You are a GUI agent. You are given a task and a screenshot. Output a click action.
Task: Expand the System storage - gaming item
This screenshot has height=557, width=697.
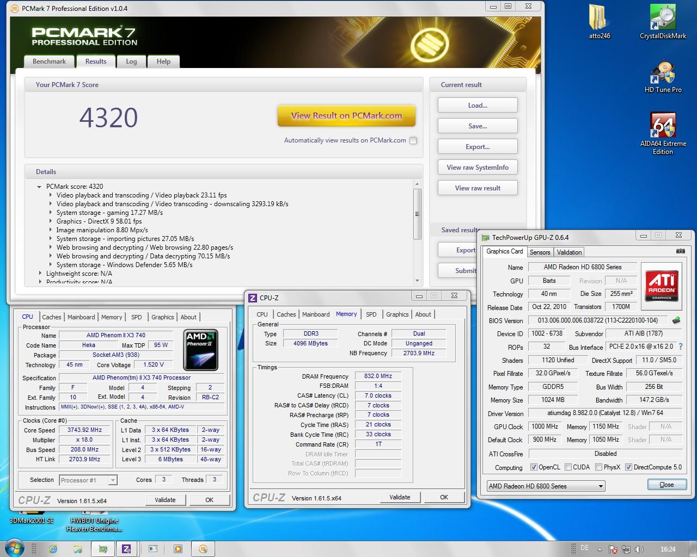[51, 213]
